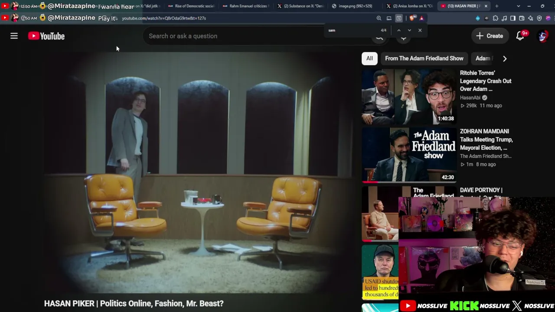Screen dimensions: 555x312
Task: Open the YouTube account avatar menu
Action: coord(542,36)
